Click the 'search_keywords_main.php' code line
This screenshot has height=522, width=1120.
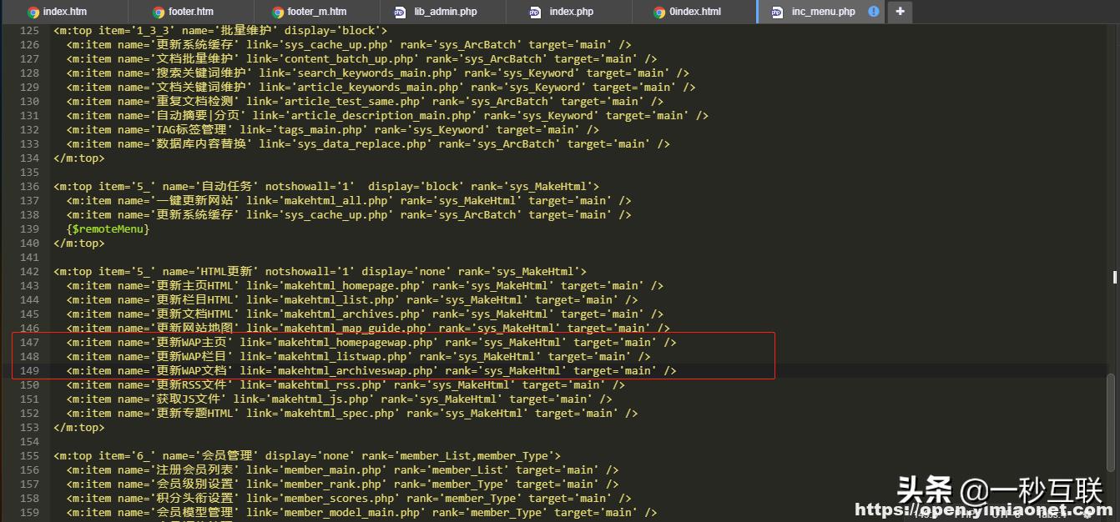click(377, 73)
